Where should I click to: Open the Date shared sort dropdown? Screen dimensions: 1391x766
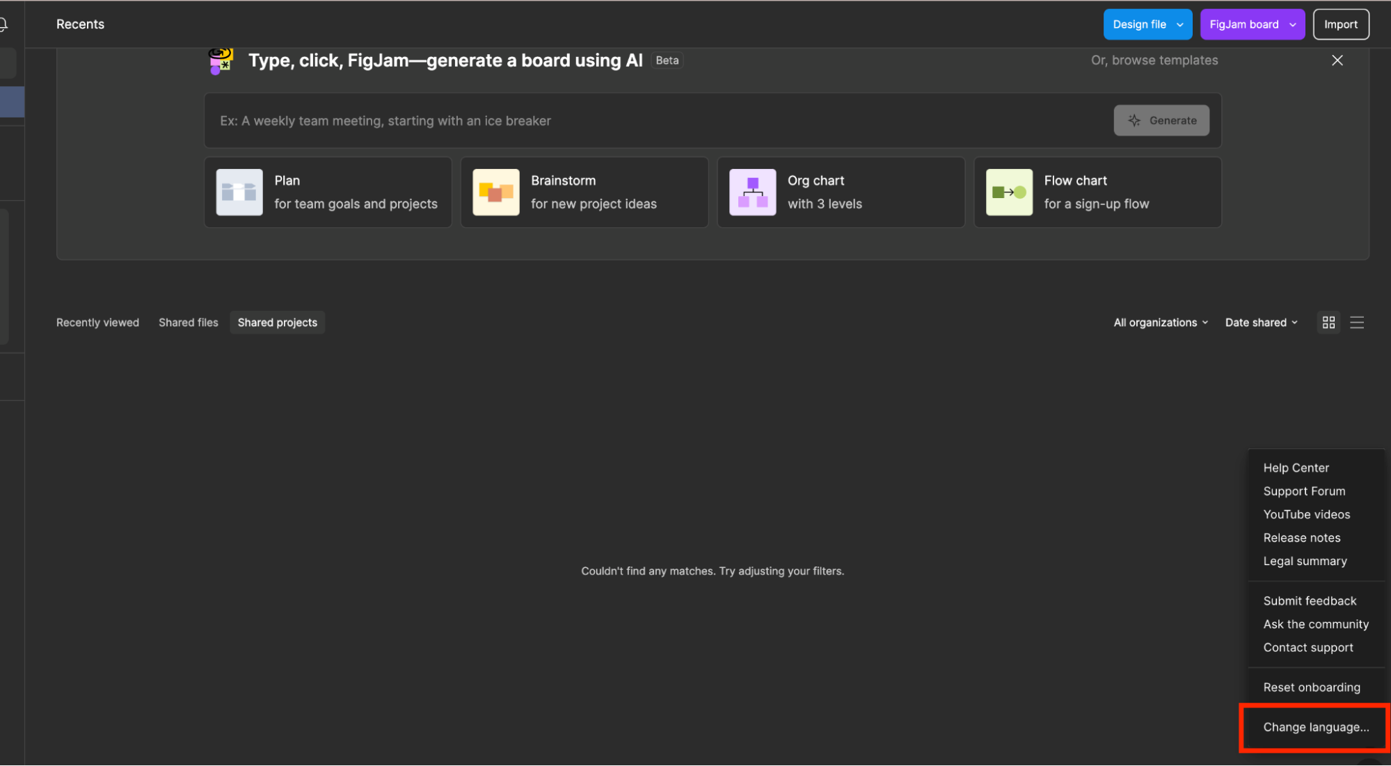(1262, 323)
